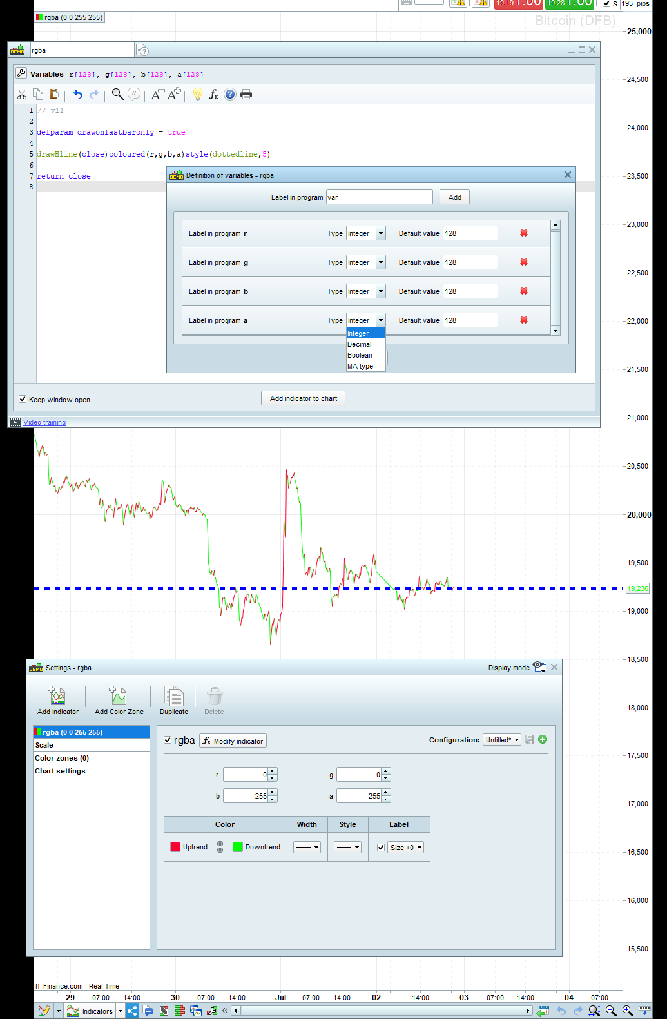
Task: Decrement the g value stepper
Action: pos(386,778)
